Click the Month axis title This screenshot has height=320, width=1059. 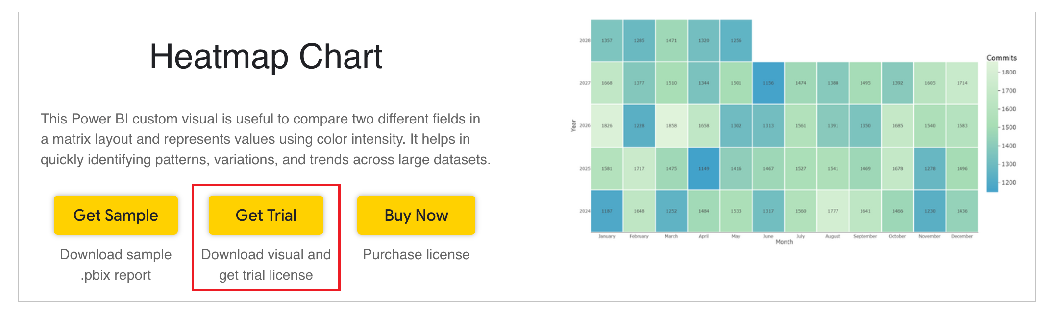pos(784,242)
